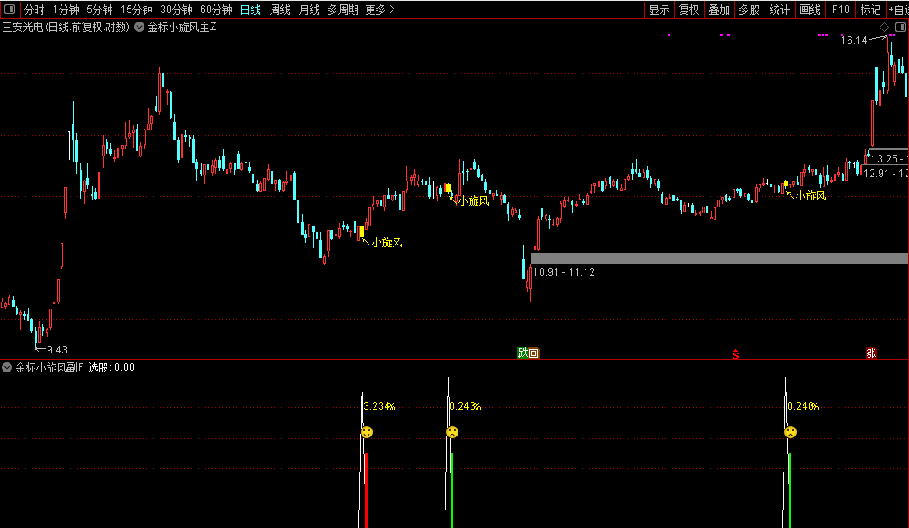This screenshot has width=909, height=528.
Task: Select the 5分钟 period tab
Action: click(99, 10)
